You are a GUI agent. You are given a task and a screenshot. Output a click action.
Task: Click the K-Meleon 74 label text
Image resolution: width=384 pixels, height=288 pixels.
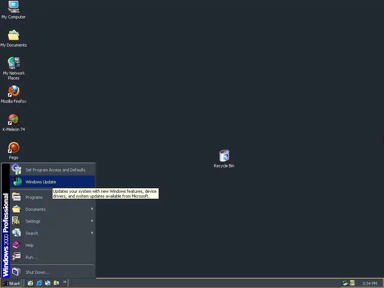14,129
